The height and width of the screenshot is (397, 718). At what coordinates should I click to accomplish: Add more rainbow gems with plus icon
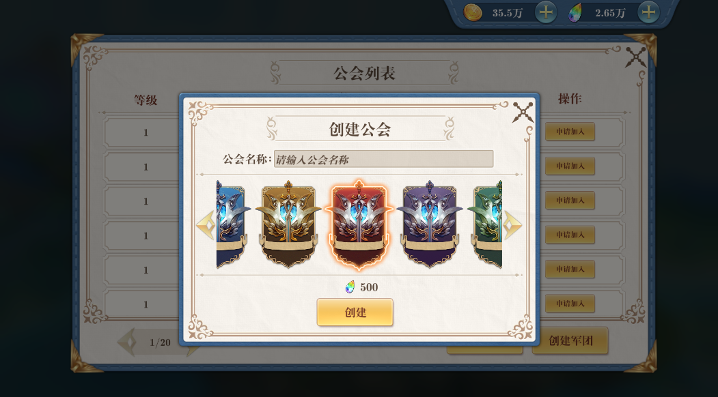pyautogui.click(x=648, y=12)
